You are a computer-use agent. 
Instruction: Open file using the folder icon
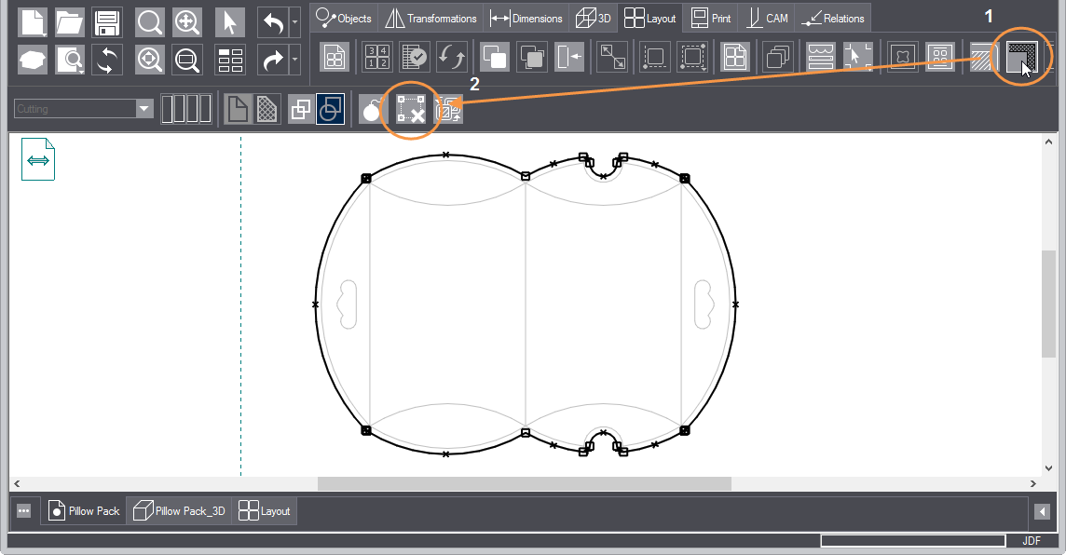click(70, 22)
